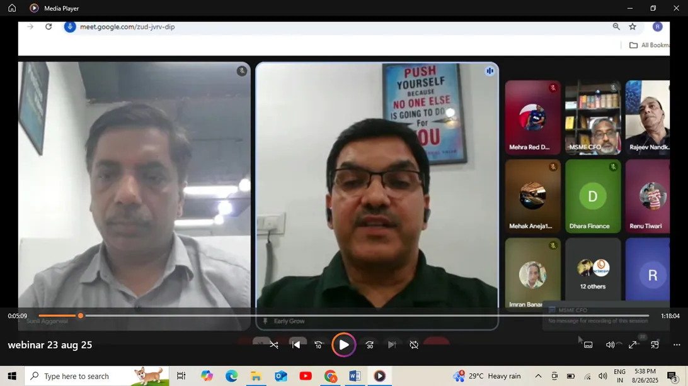The width and height of the screenshot is (688, 386).
Task: Check the battery status icon
Action: pos(571,376)
